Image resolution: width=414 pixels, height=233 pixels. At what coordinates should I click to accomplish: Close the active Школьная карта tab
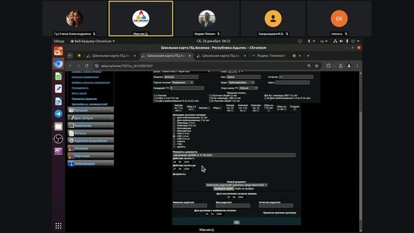(x=190, y=56)
